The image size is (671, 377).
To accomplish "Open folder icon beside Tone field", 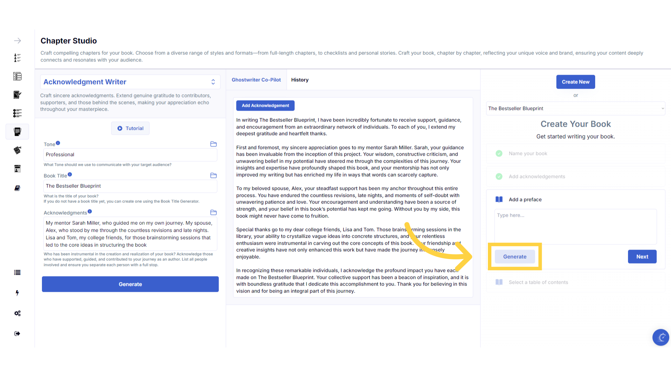I will [x=214, y=144].
